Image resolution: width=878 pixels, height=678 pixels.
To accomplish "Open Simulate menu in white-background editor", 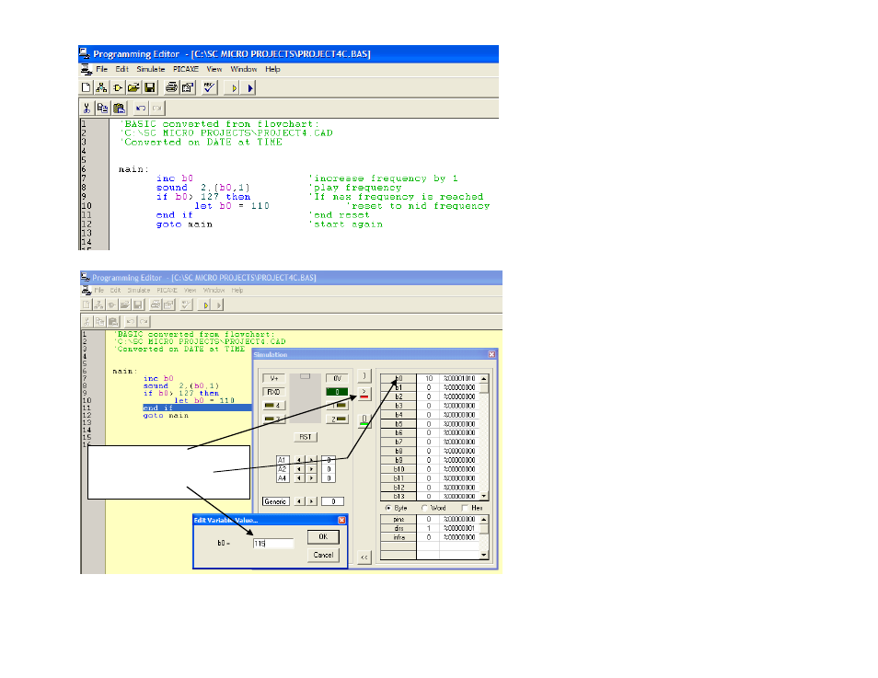I will (151, 69).
